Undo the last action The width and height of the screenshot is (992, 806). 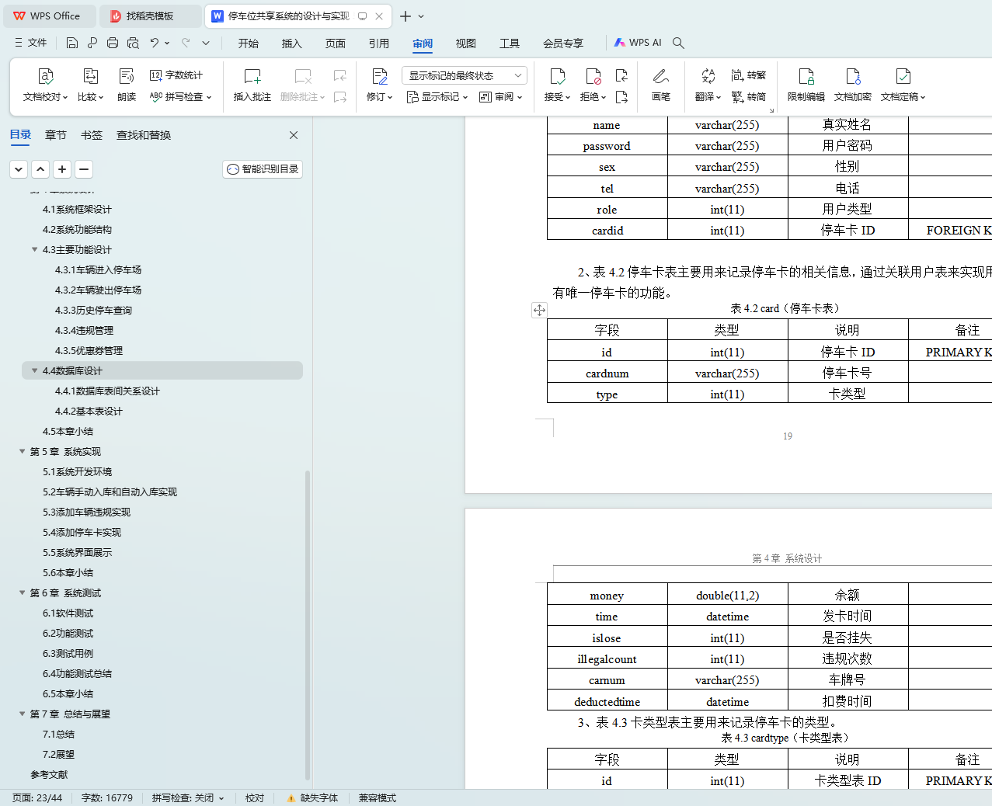[x=155, y=43]
